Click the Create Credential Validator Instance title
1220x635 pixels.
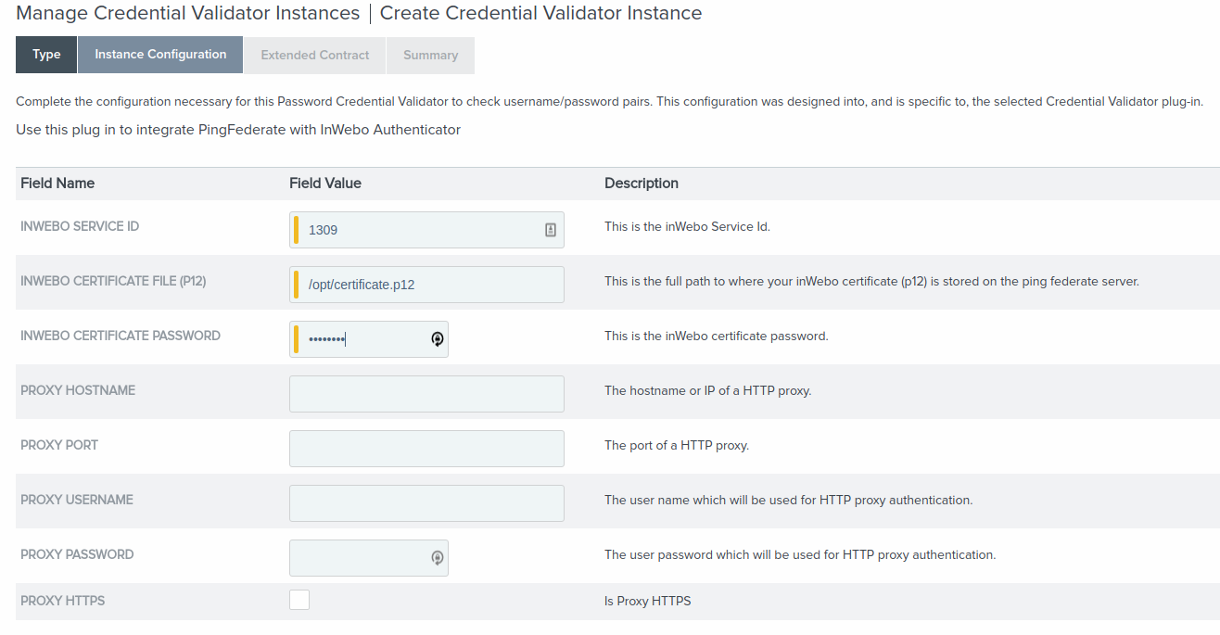(x=540, y=13)
